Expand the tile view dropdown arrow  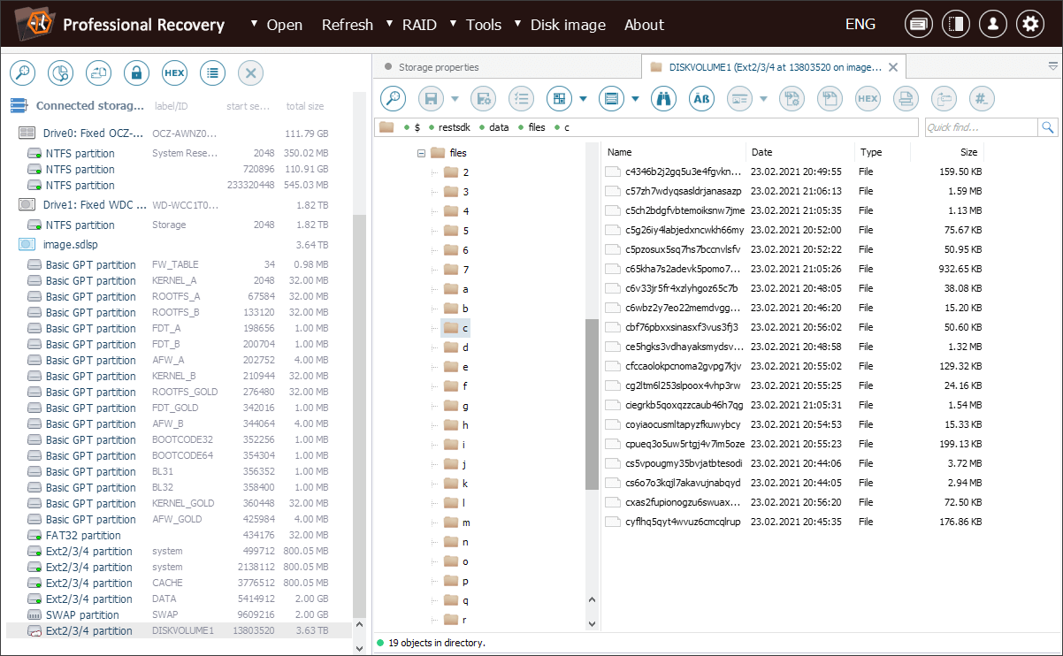(x=584, y=98)
